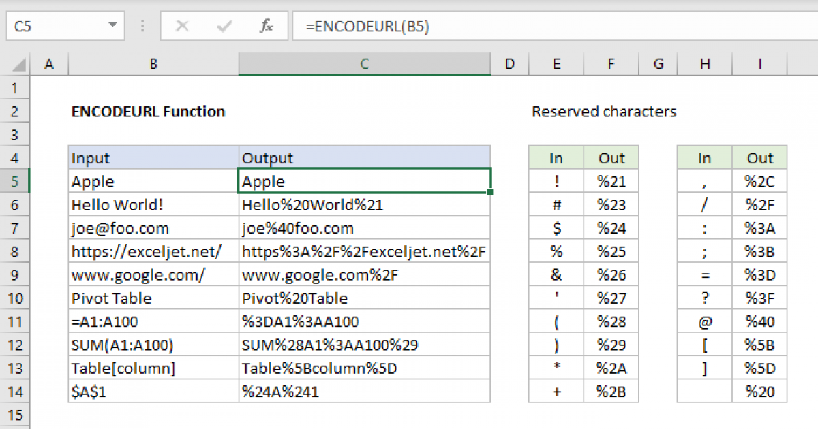Select the In header cell above the exclamation mark
This screenshot has width=818, height=429.
click(556, 158)
